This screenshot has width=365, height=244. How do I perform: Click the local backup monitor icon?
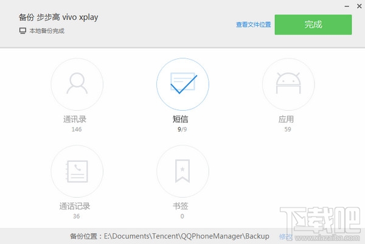(x=23, y=31)
